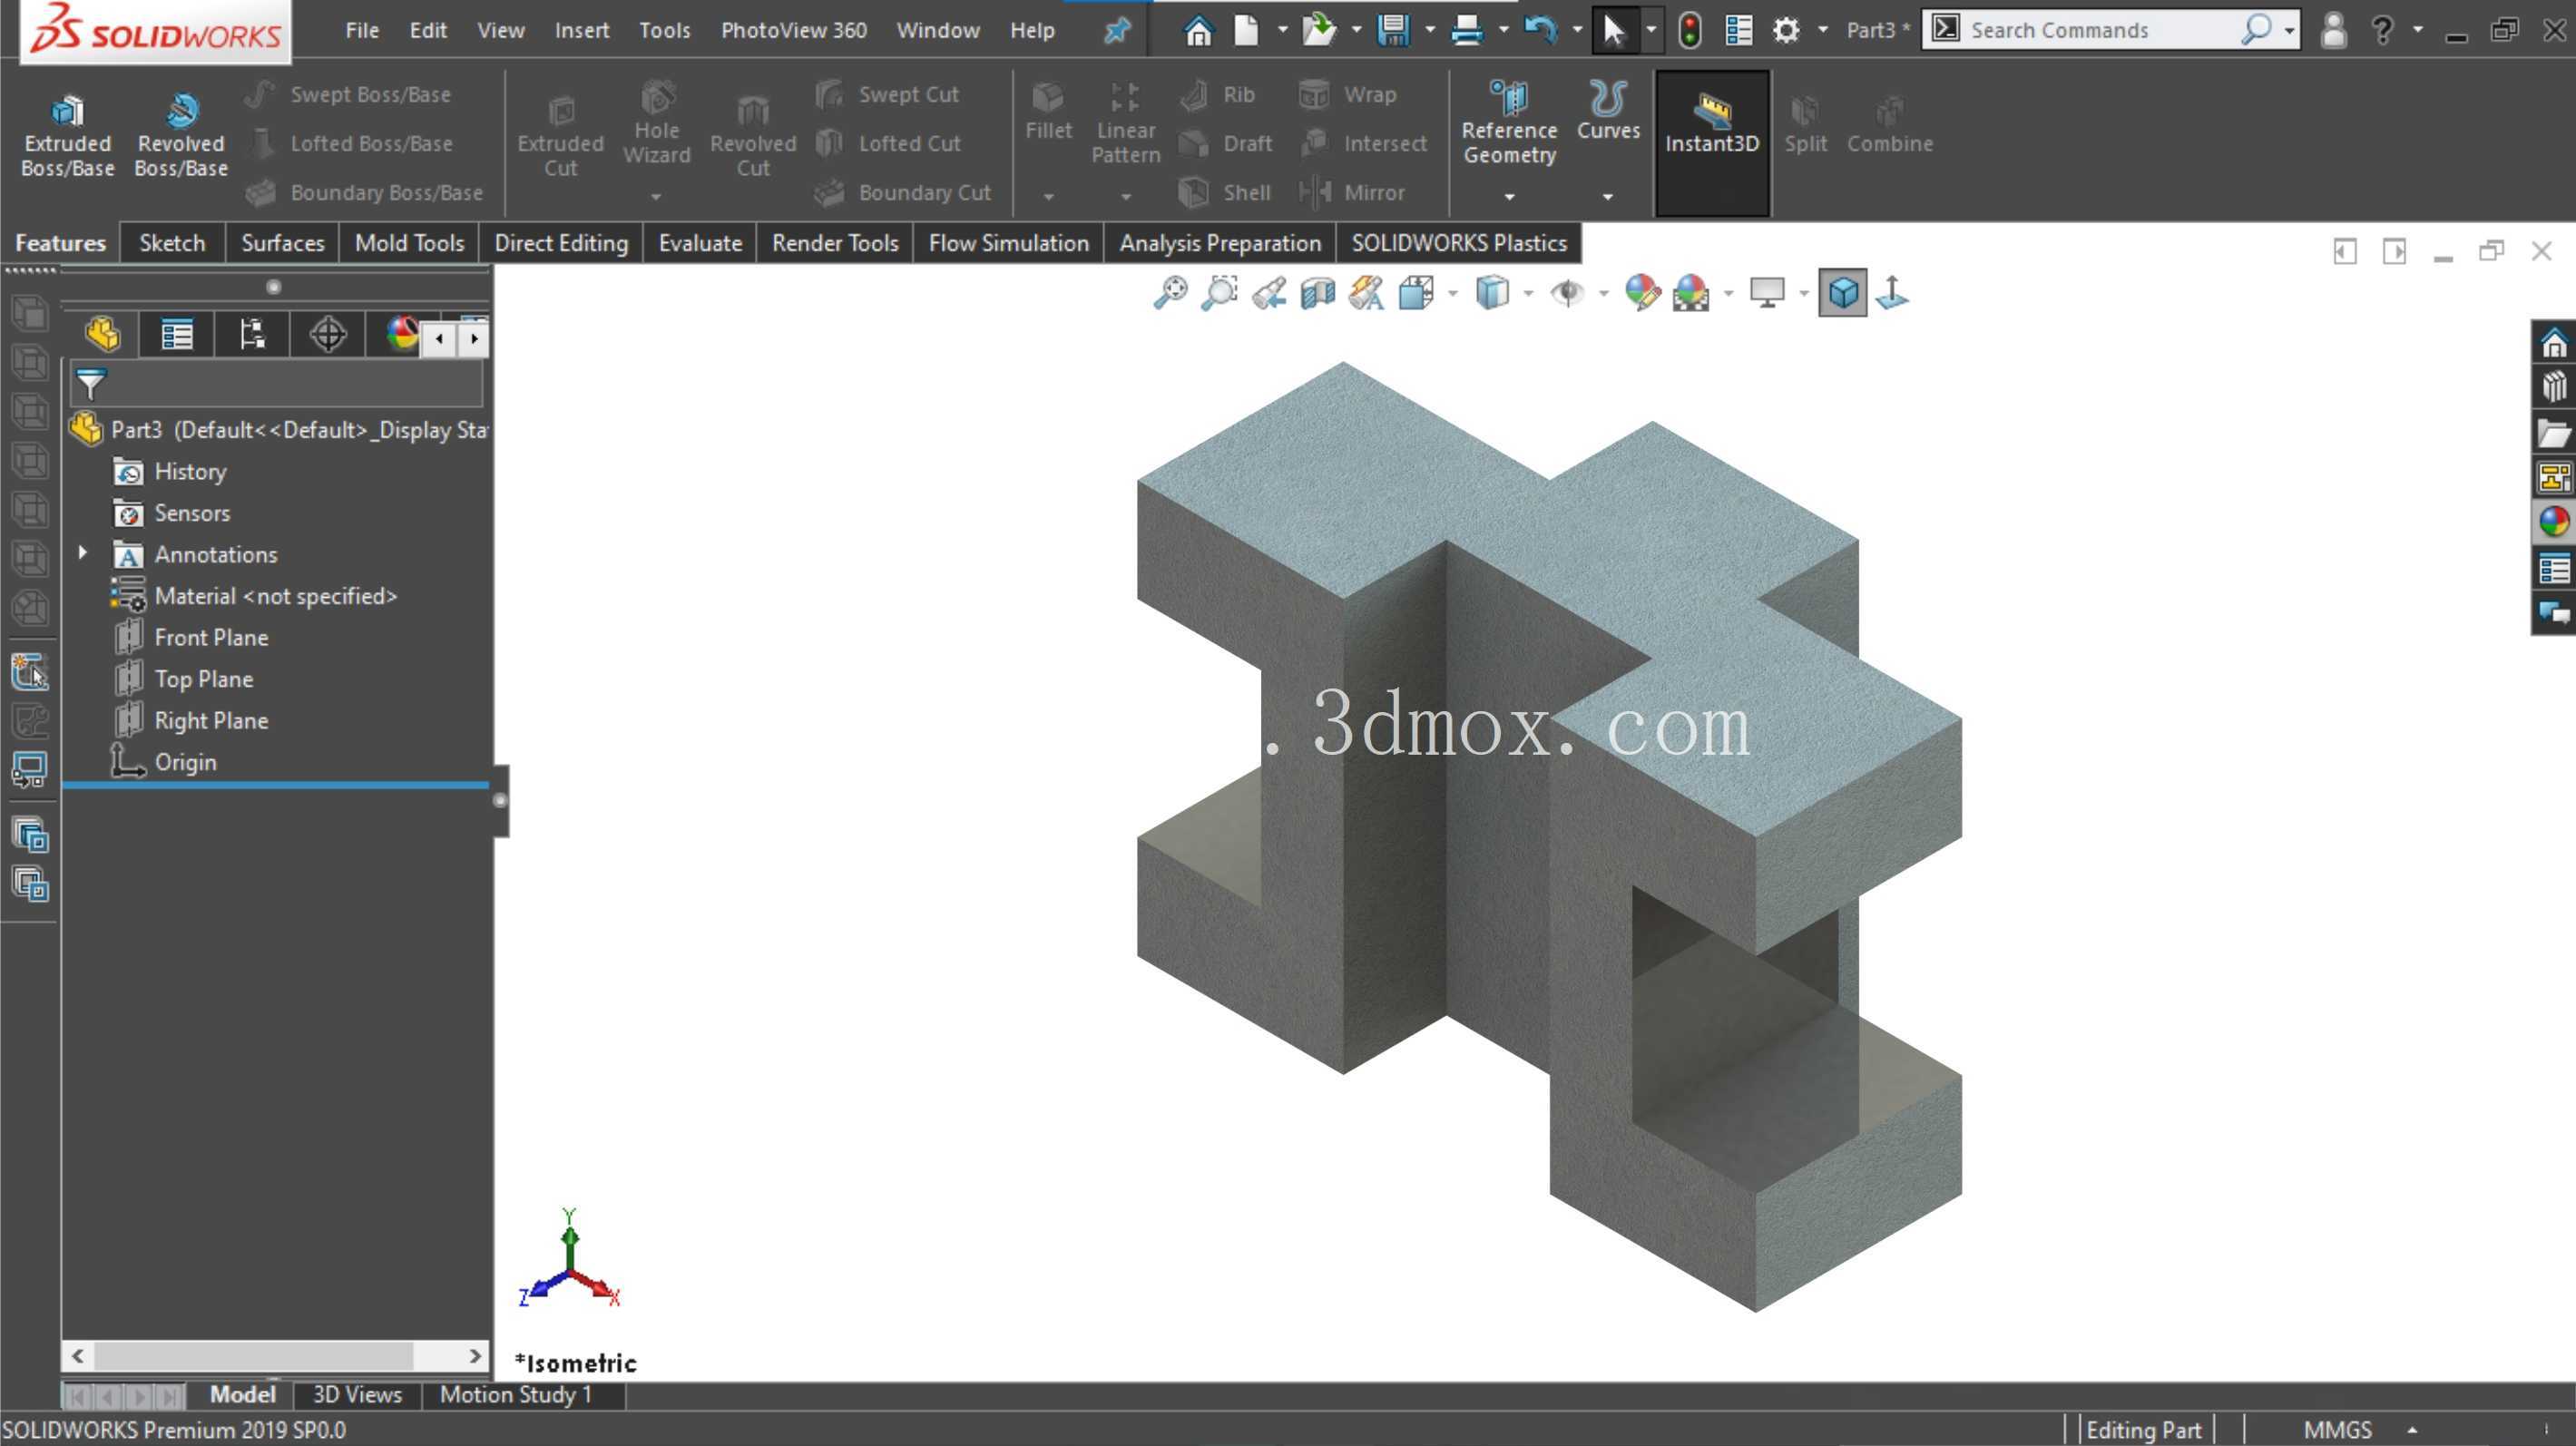Open the DimXpertManager tab
2576x1446 pixels.
click(x=328, y=334)
